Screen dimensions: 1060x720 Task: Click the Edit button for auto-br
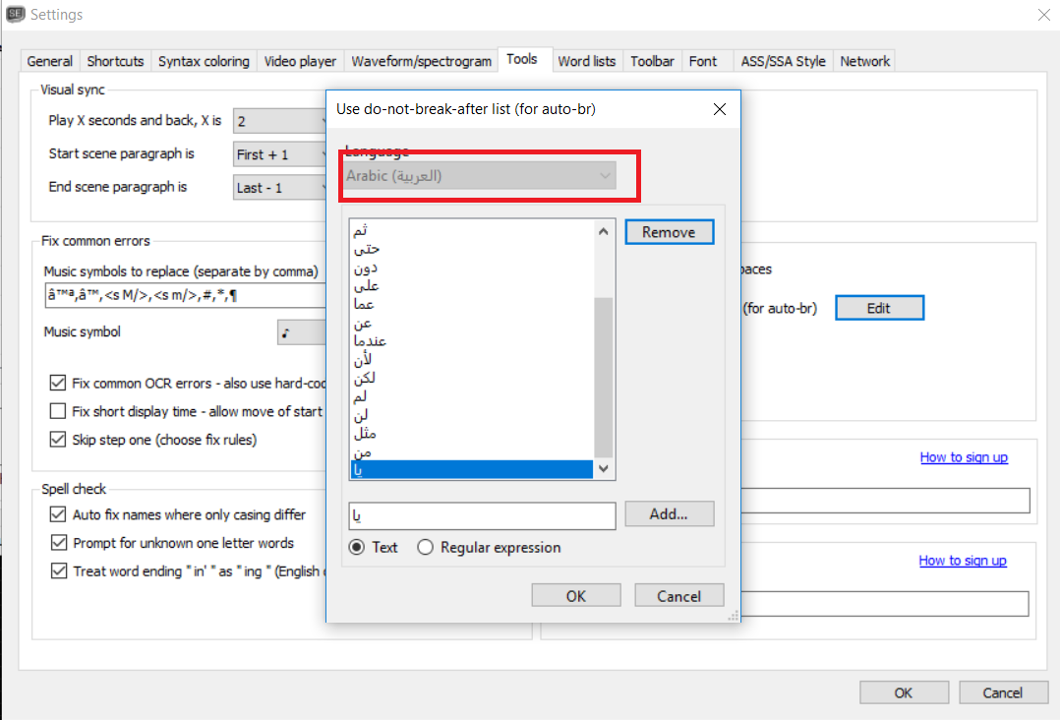(879, 308)
